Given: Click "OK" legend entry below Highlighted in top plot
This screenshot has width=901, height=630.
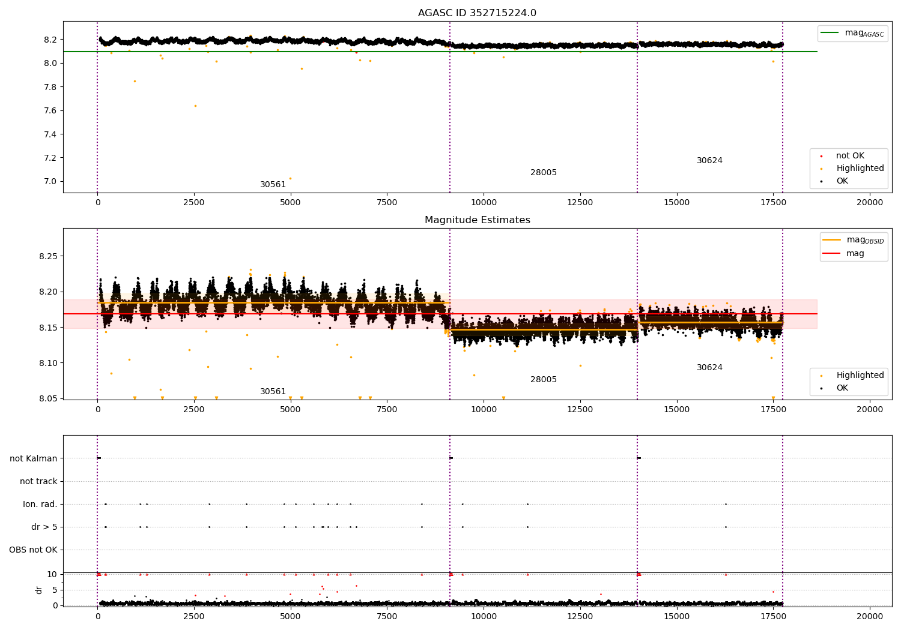Looking at the screenshot, I should [842, 181].
